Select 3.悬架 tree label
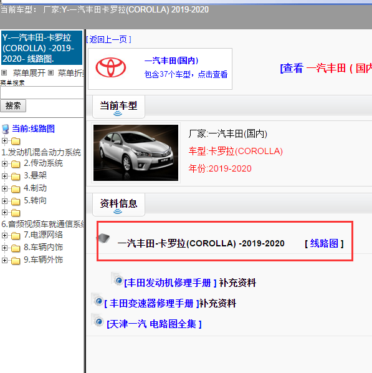372x373 pixels. (35, 175)
